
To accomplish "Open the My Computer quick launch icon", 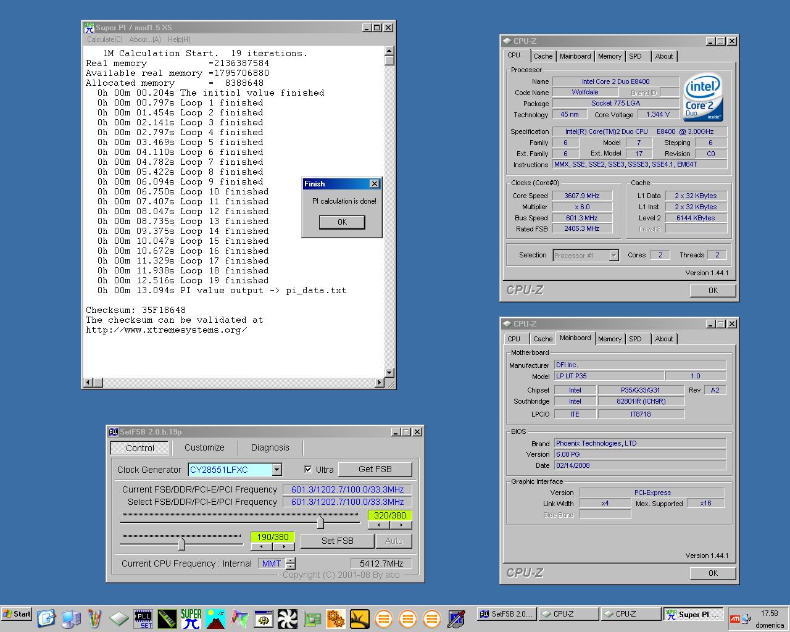I will (70, 618).
